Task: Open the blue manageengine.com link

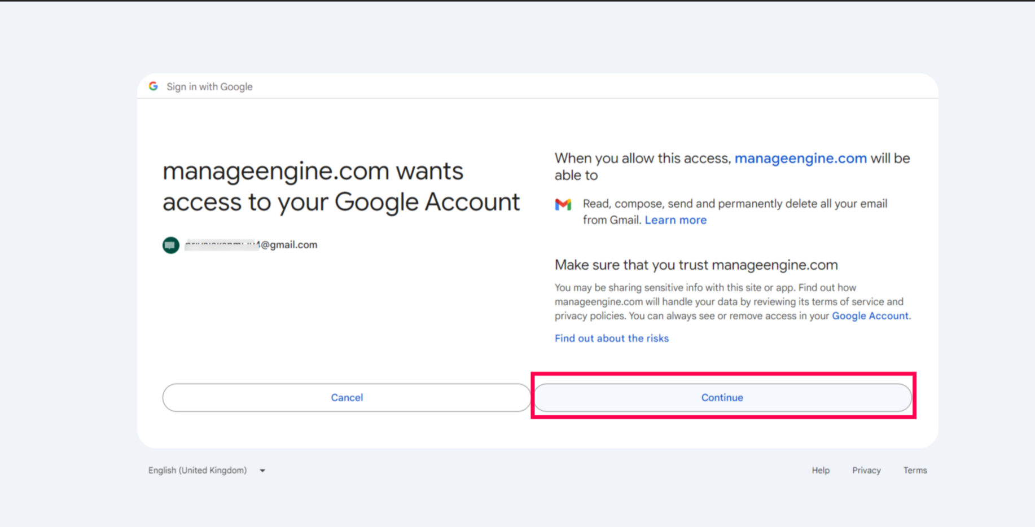Action: click(800, 159)
